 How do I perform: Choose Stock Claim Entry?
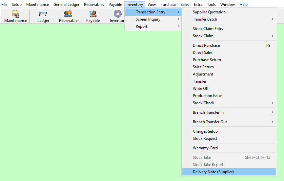click(229, 29)
